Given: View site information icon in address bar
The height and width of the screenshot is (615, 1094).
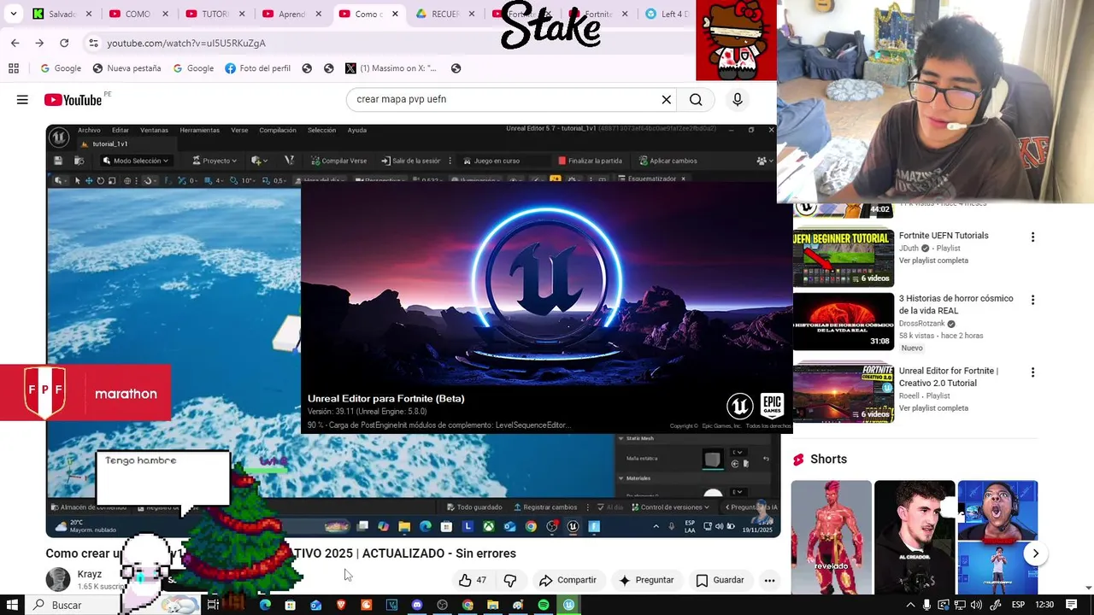Looking at the screenshot, I should [x=93, y=43].
